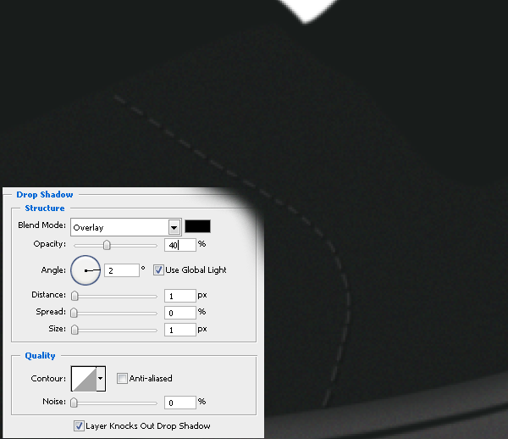Click the Angle dial control

[86, 270]
